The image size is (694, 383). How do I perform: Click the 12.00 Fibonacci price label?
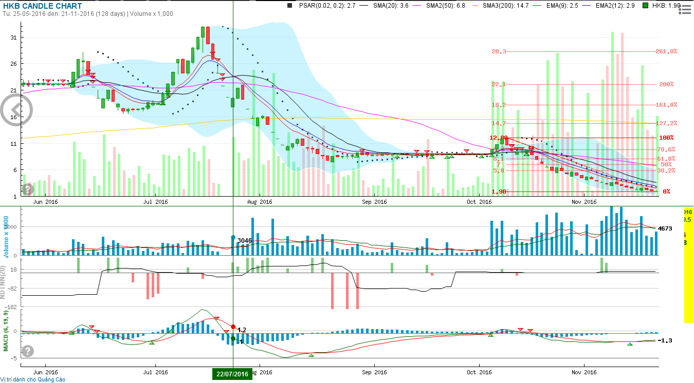pos(499,138)
